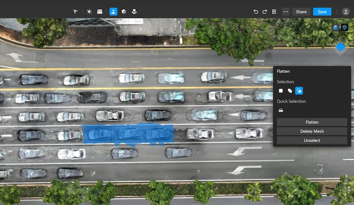Click the Unselect button
This screenshot has height=205, width=354.
tap(312, 141)
